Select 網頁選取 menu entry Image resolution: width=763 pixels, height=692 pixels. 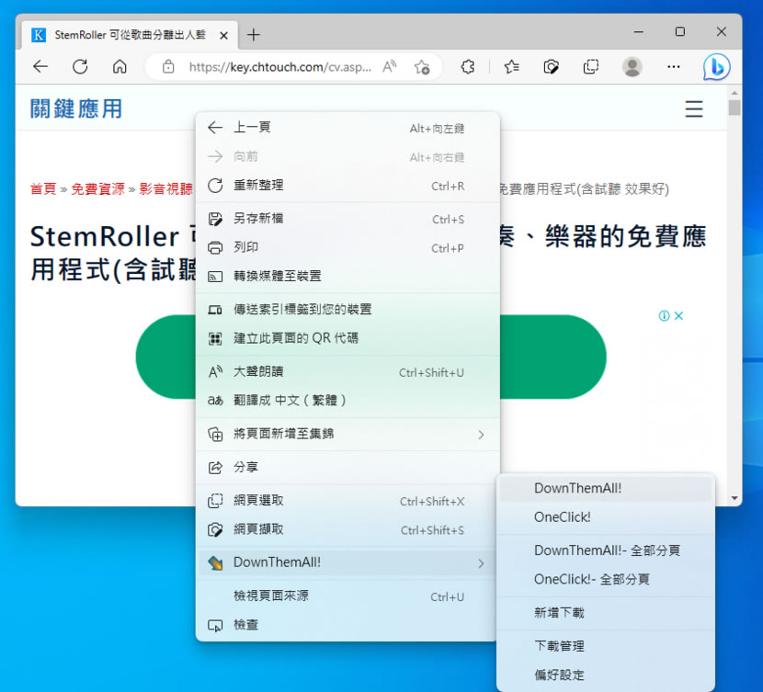(347, 501)
